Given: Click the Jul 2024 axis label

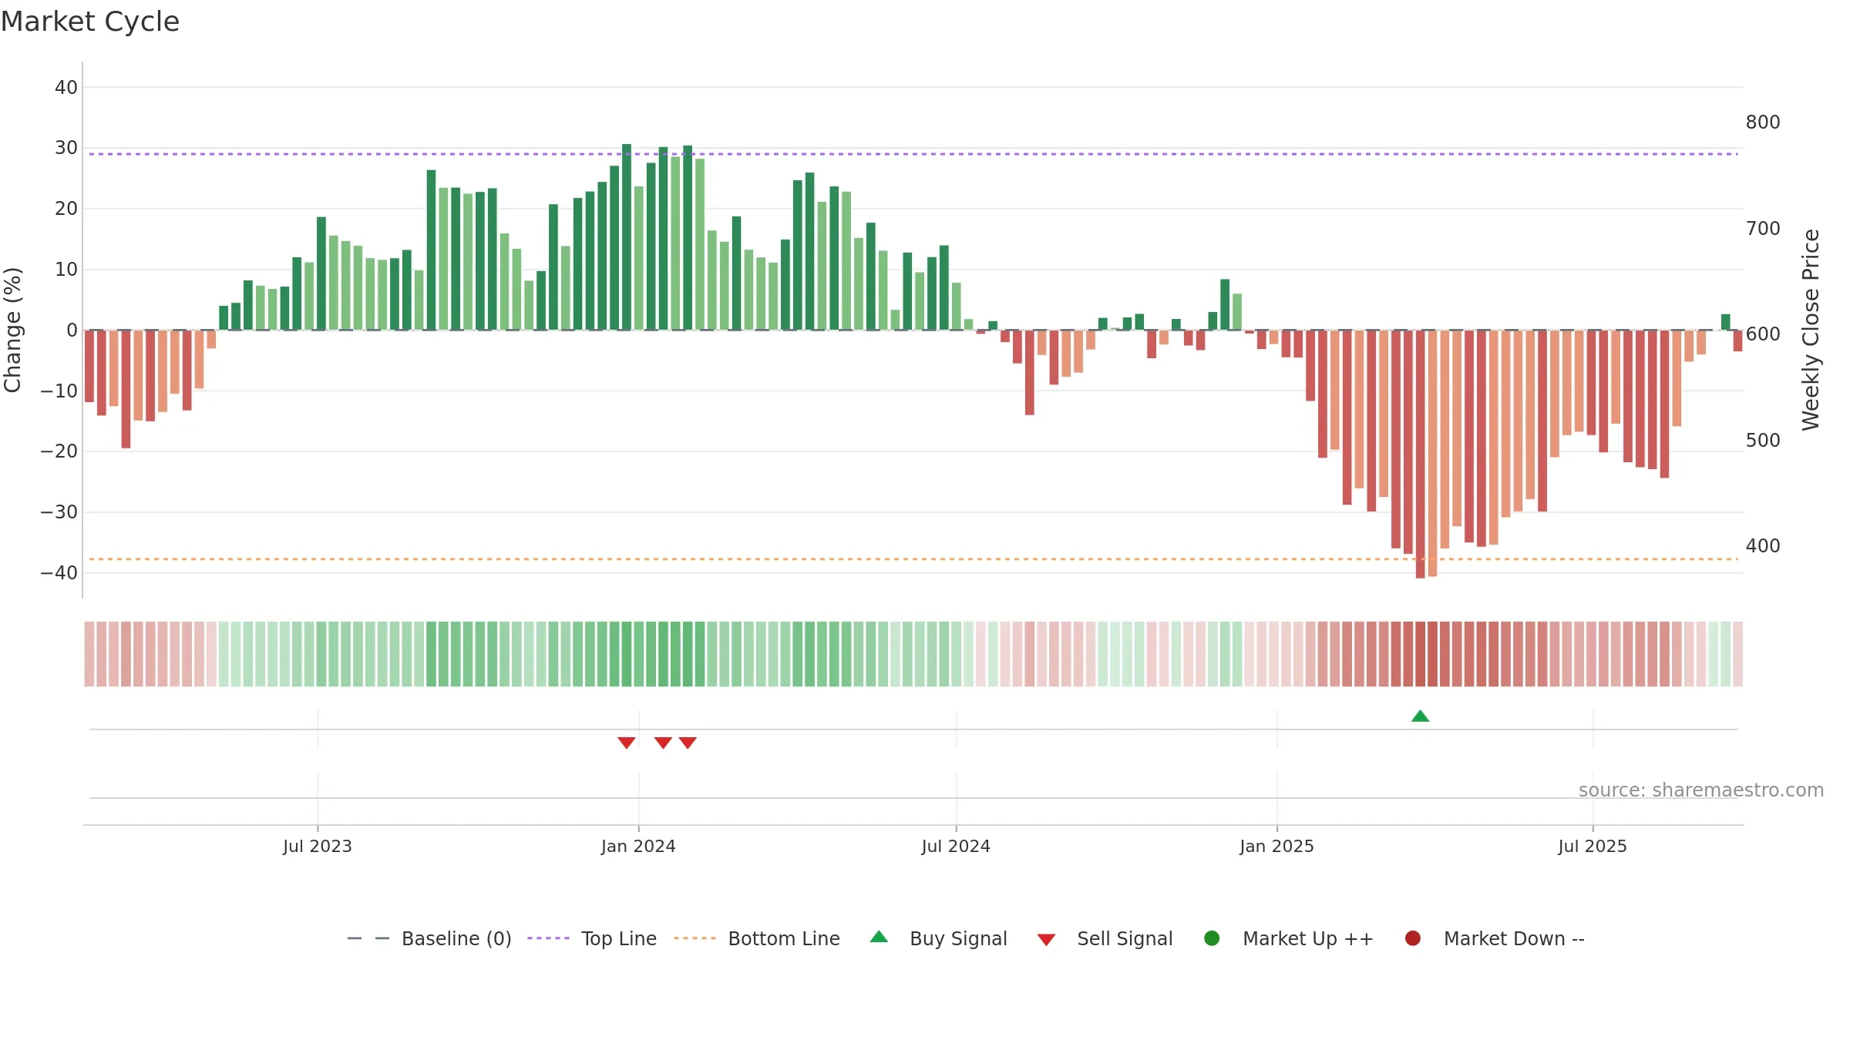Looking at the screenshot, I should coord(956,846).
